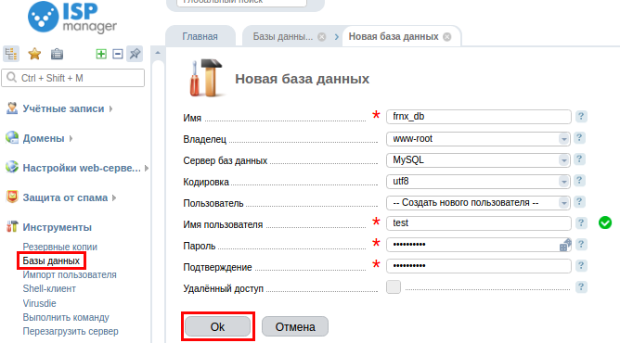Click the Учётные записи user icon

point(12,108)
